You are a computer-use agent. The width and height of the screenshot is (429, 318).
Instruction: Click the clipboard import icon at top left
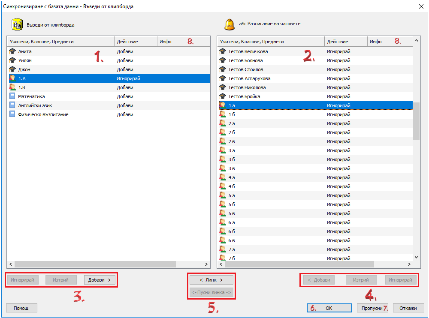(x=17, y=25)
